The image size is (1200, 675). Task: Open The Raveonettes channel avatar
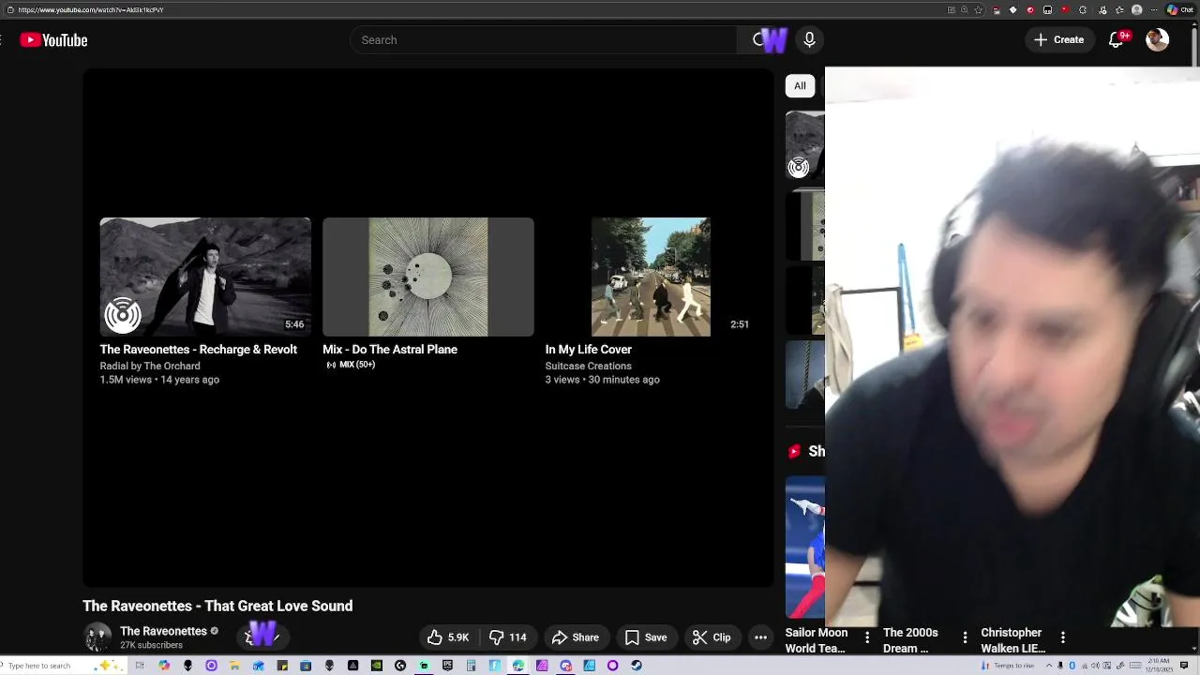pyautogui.click(x=97, y=637)
